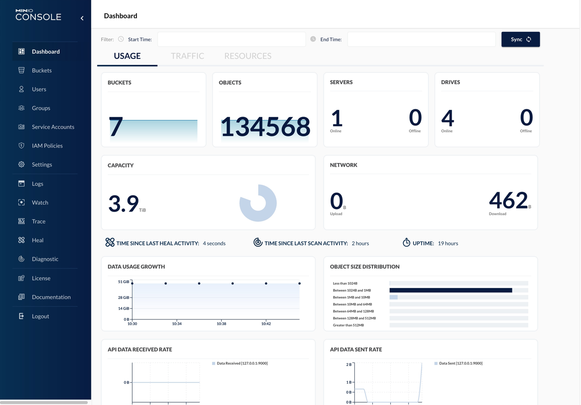
Task: Click the License icon in sidebar
Action: pos(21,278)
